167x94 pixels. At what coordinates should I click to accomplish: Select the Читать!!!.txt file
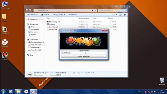tap(53, 30)
